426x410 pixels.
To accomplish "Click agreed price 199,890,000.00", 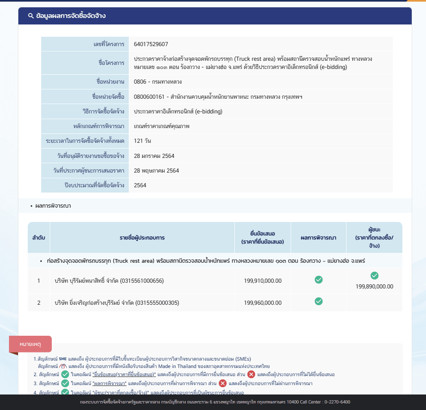I will pyautogui.click(x=374, y=286).
